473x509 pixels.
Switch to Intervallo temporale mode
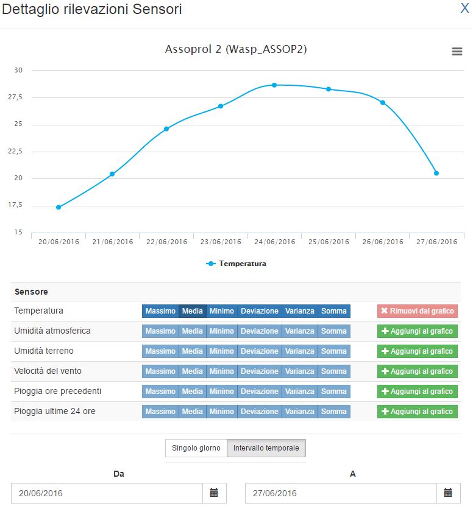(x=266, y=448)
